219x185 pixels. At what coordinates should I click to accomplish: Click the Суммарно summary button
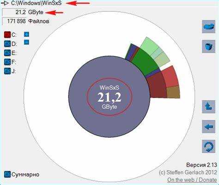[x=7, y=174]
